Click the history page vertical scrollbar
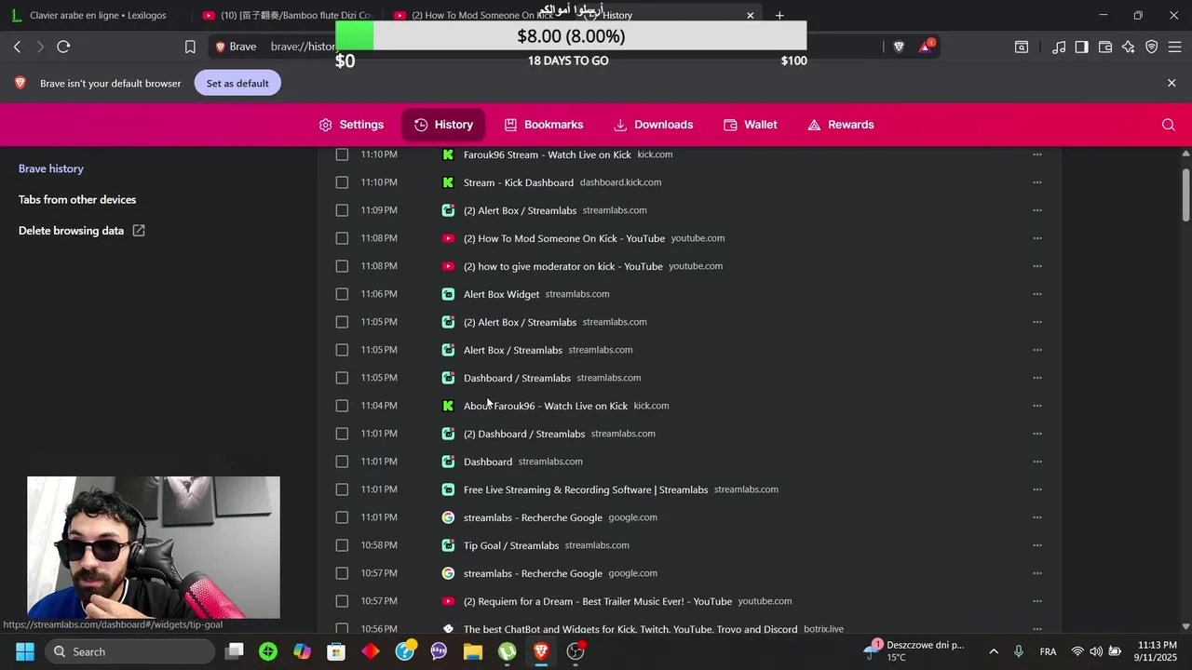Screen dimensions: 1192x670 click(x=1185, y=194)
